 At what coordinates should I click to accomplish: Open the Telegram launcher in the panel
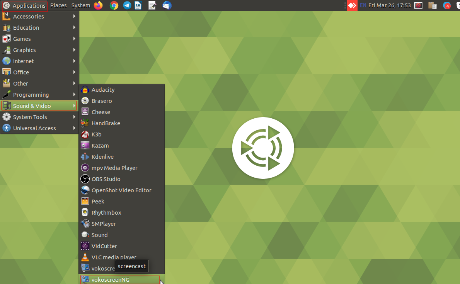coord(127,5)
